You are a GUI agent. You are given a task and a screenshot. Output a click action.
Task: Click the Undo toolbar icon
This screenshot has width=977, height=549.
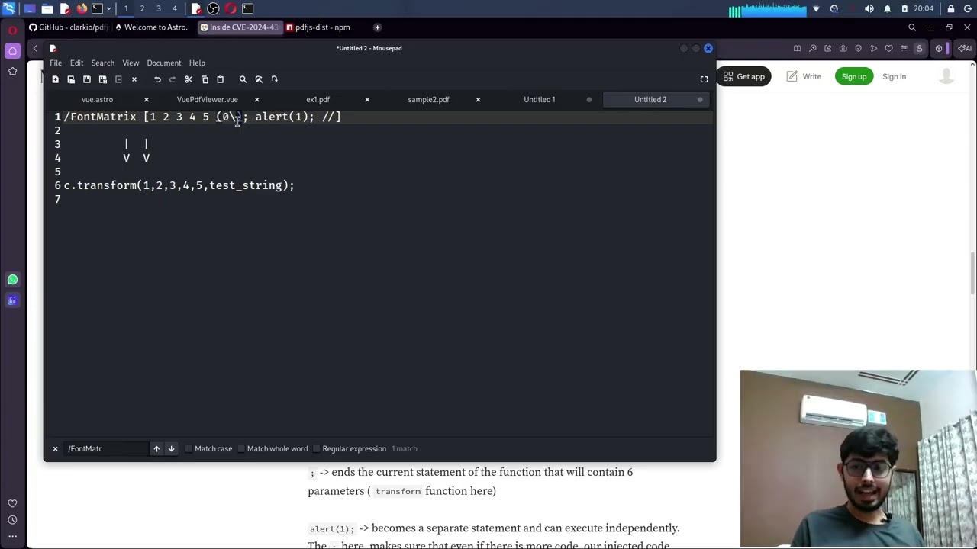[157, 79]
